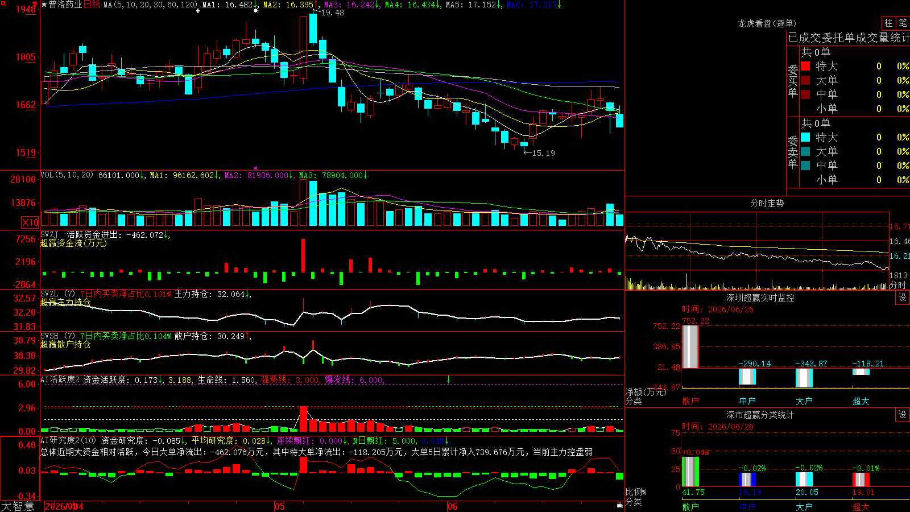The image size is (910, 512).
Task: Click the green down arrow in the AI活跃度2 header
Action: coord(448,379)
